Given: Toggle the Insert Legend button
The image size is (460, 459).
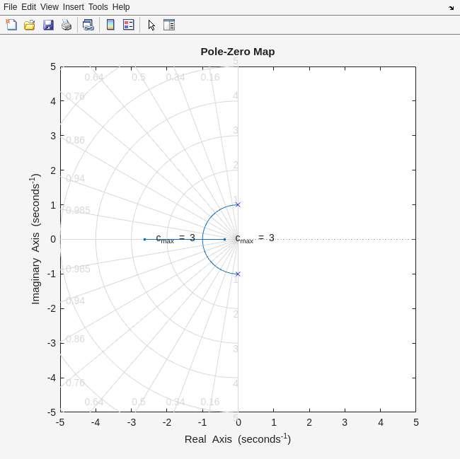Looking at the screenshot, I should [129, 25].
